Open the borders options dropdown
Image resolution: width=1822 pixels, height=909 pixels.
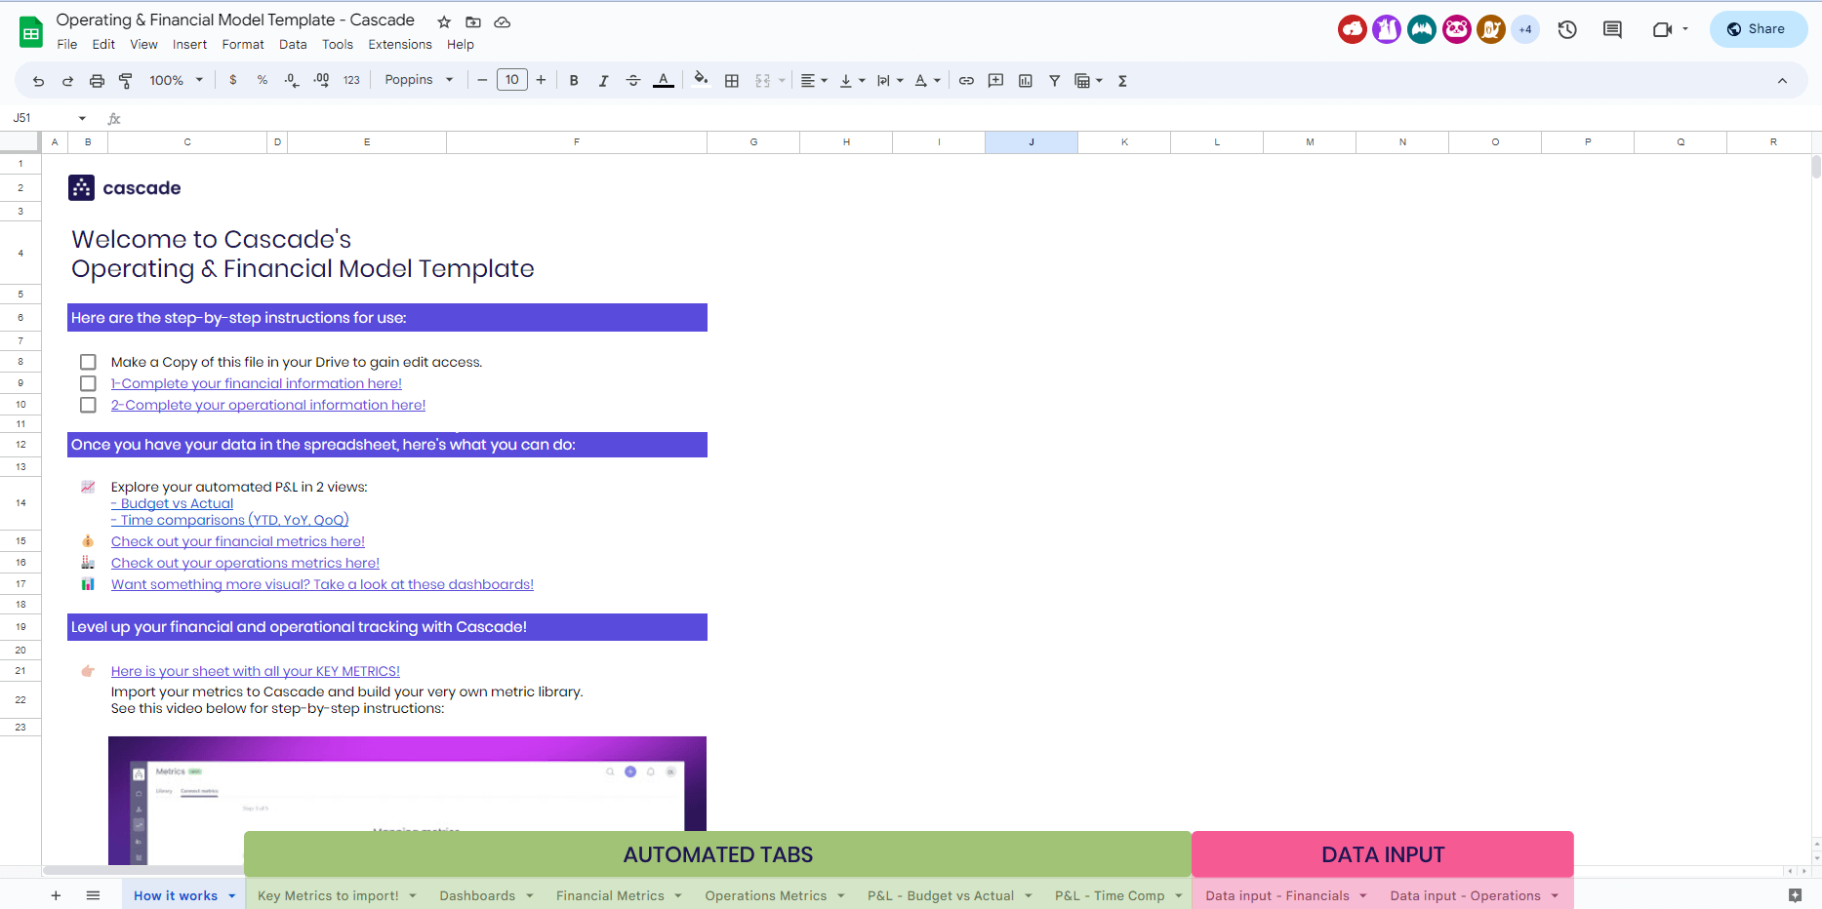732,81
